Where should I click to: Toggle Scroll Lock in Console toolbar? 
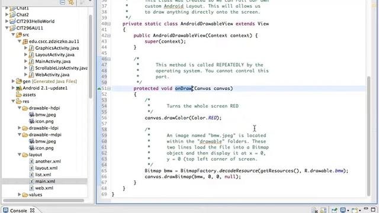click(323, 211)
